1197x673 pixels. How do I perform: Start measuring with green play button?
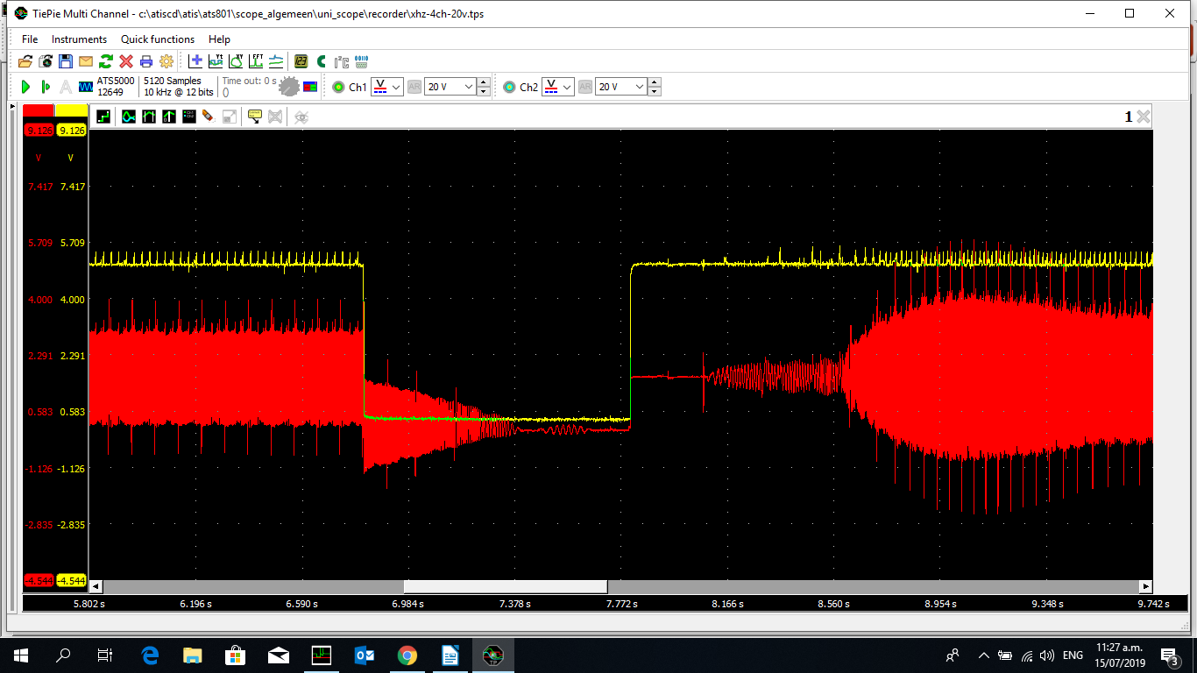click(x=25, y=87)
